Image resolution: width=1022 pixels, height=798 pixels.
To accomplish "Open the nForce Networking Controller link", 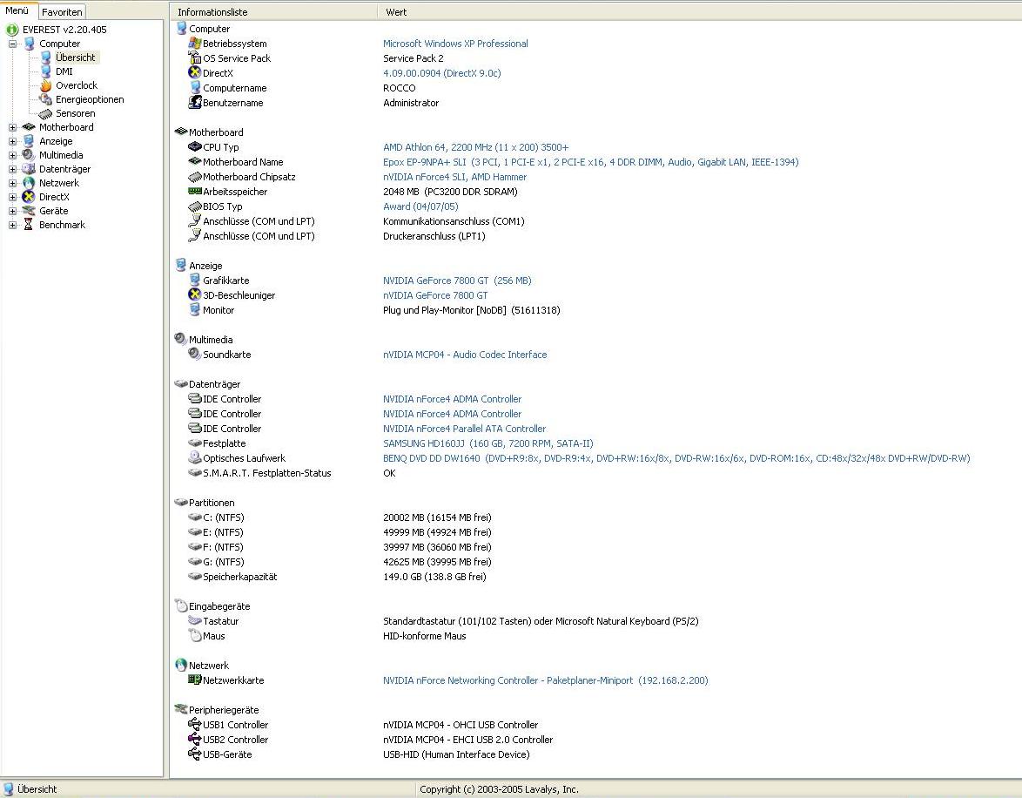I will [546, 680].
